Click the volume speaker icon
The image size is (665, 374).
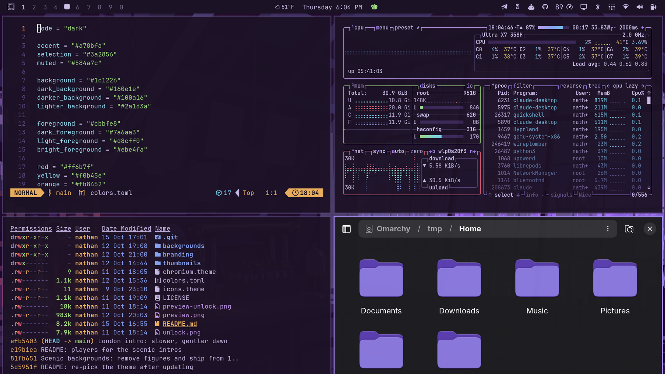(640, 7)
